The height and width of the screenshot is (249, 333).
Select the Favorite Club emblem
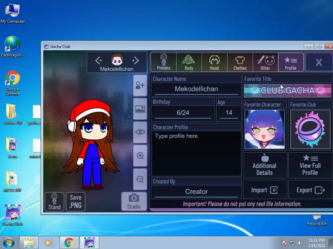point(310,129)
